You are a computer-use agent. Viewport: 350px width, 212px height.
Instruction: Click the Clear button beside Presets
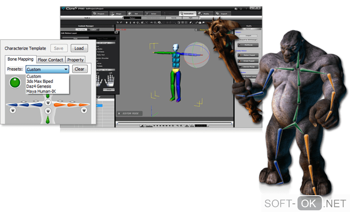pos(80,69)
